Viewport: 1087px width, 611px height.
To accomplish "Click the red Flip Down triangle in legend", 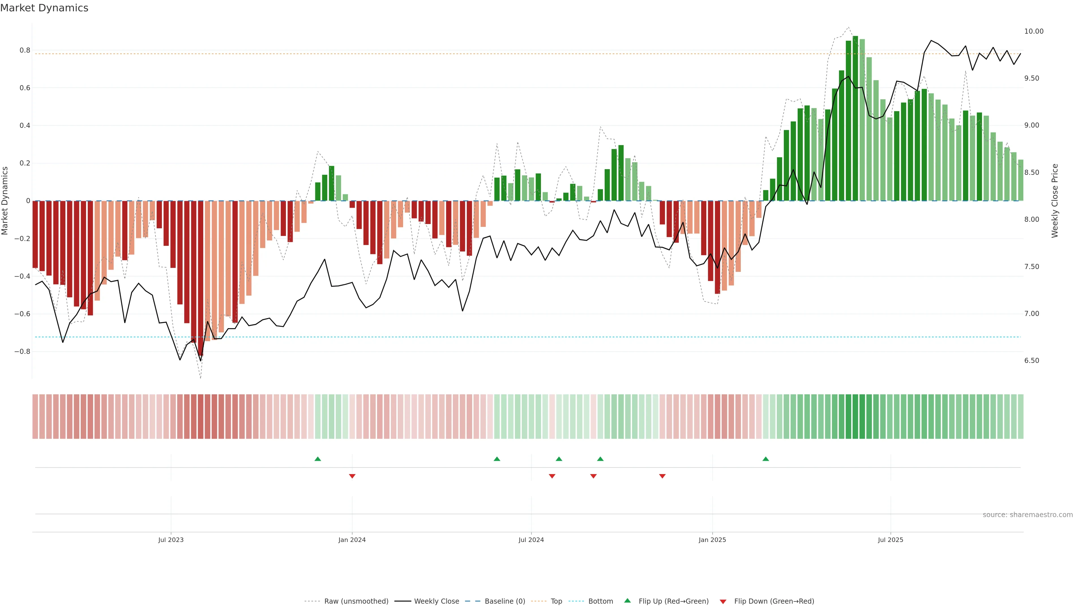I will [x=723, y=601].
